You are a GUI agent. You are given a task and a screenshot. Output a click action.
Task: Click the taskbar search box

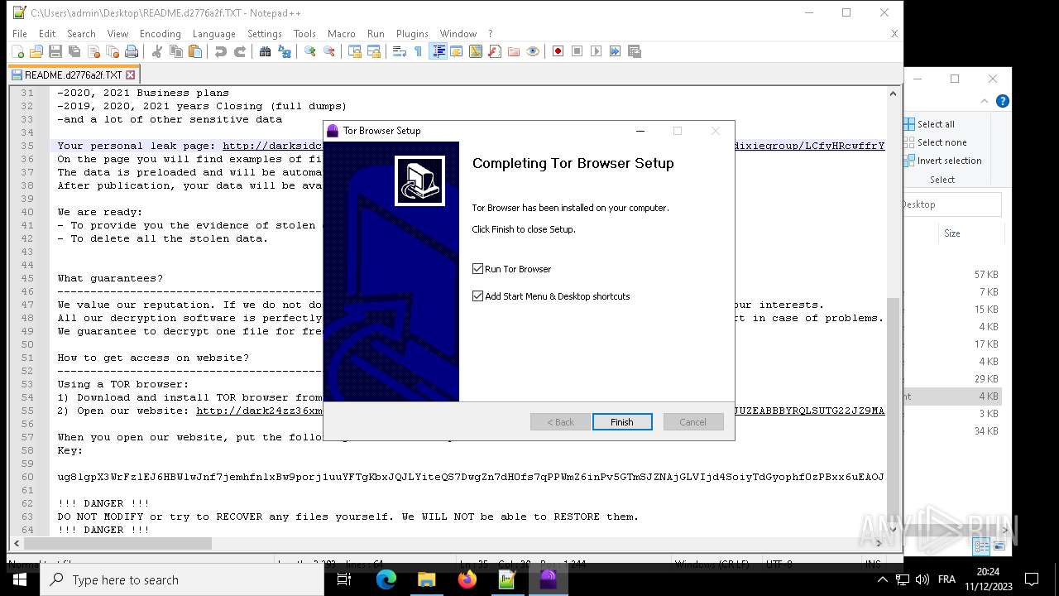tap(182, 579)
